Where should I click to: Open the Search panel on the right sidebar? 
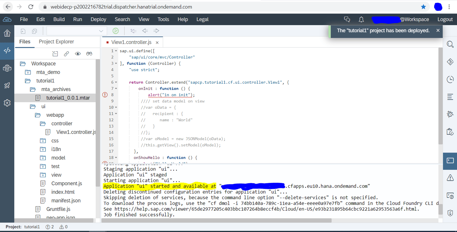450,44
